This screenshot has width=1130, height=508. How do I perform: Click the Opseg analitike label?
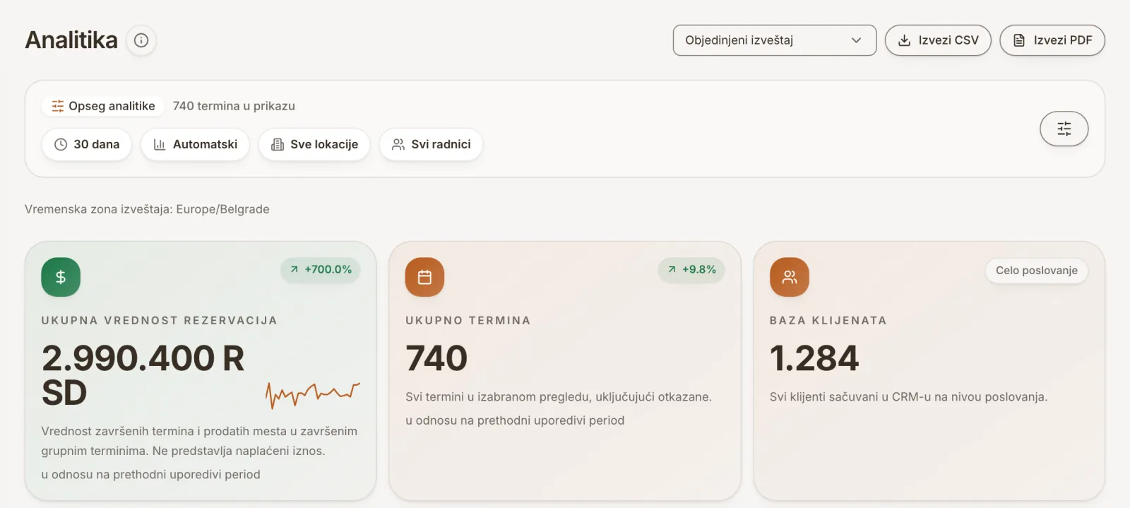pyautogui.click(x=112, y=106)
